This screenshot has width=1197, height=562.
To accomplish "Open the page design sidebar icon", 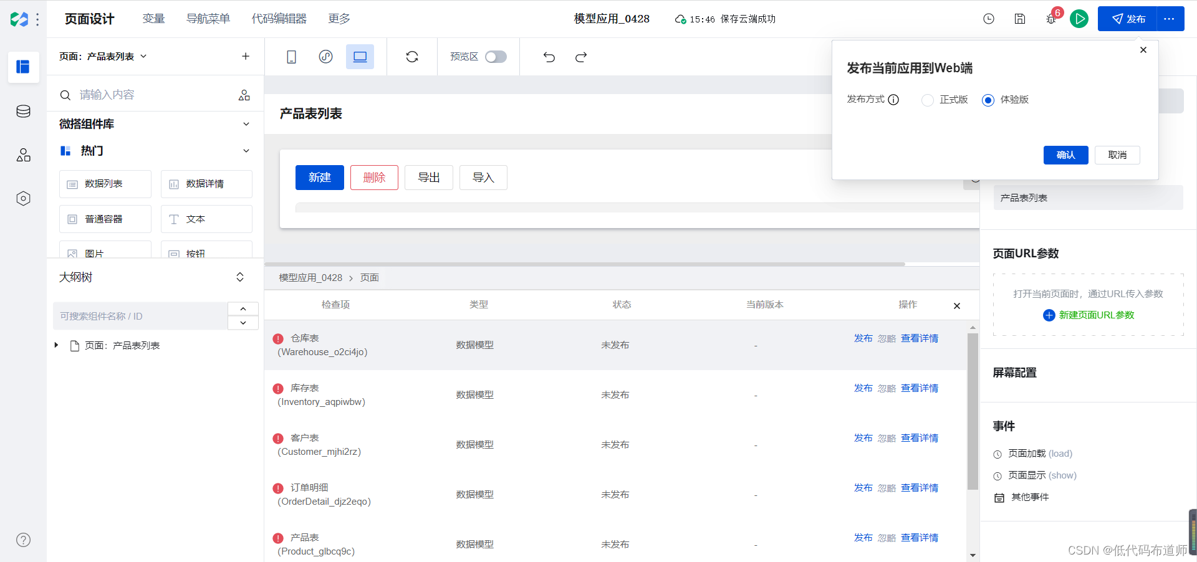I will coord(23,67).
